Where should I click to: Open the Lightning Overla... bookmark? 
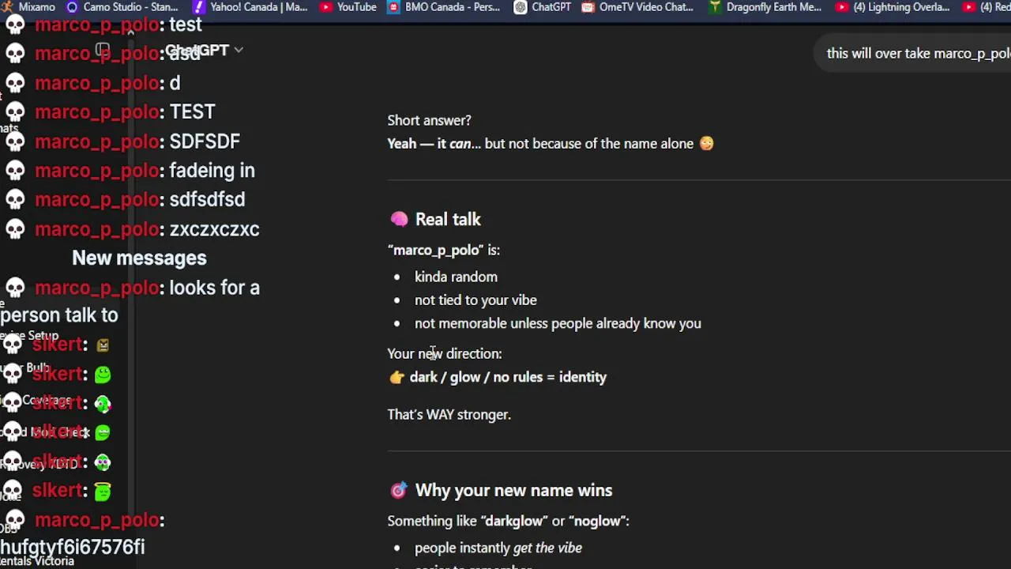click(x=893, y=7)
